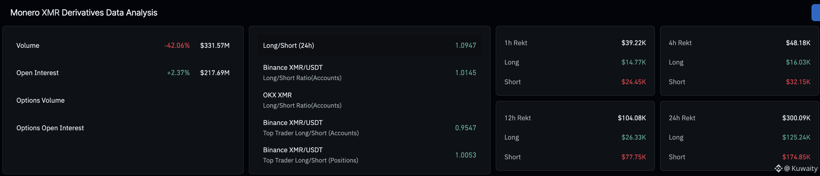Click the 24h Long liquidation value $125.24K
Image resolution: width=820 pixels, height=176 pixels.
(796, 137)
